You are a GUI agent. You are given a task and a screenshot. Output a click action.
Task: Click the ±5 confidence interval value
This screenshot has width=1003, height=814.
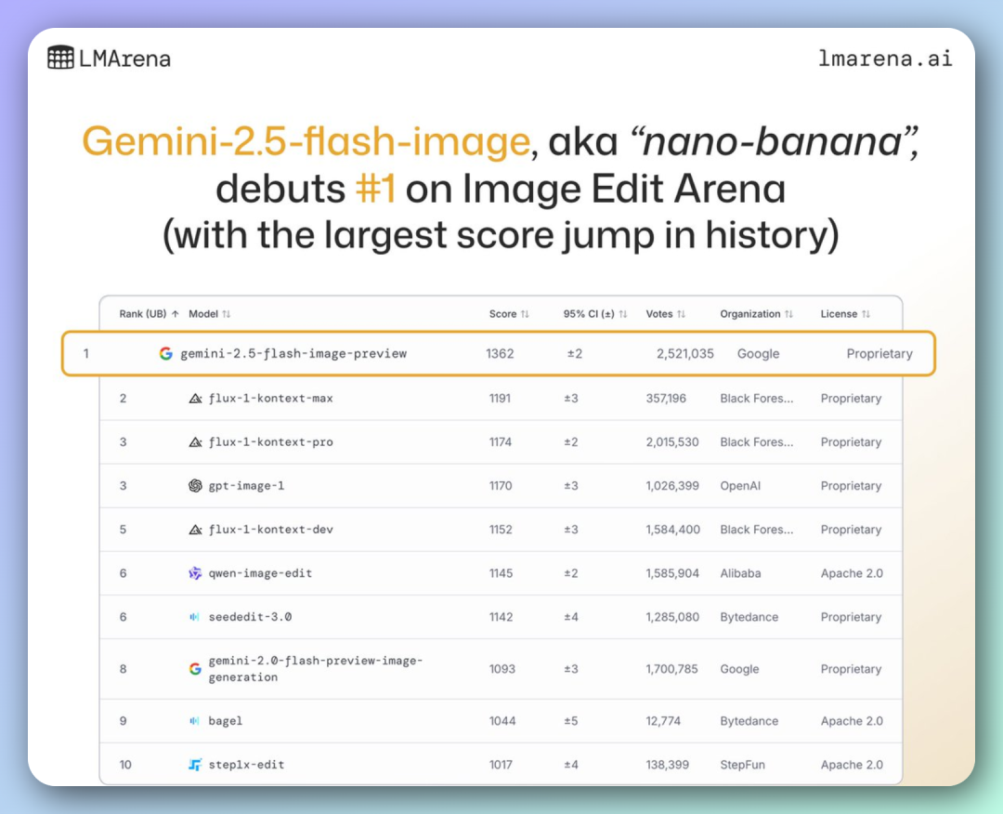570,721
